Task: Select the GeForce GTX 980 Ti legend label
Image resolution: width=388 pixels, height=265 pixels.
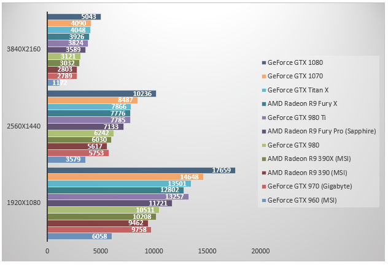Action: (297, 118)
